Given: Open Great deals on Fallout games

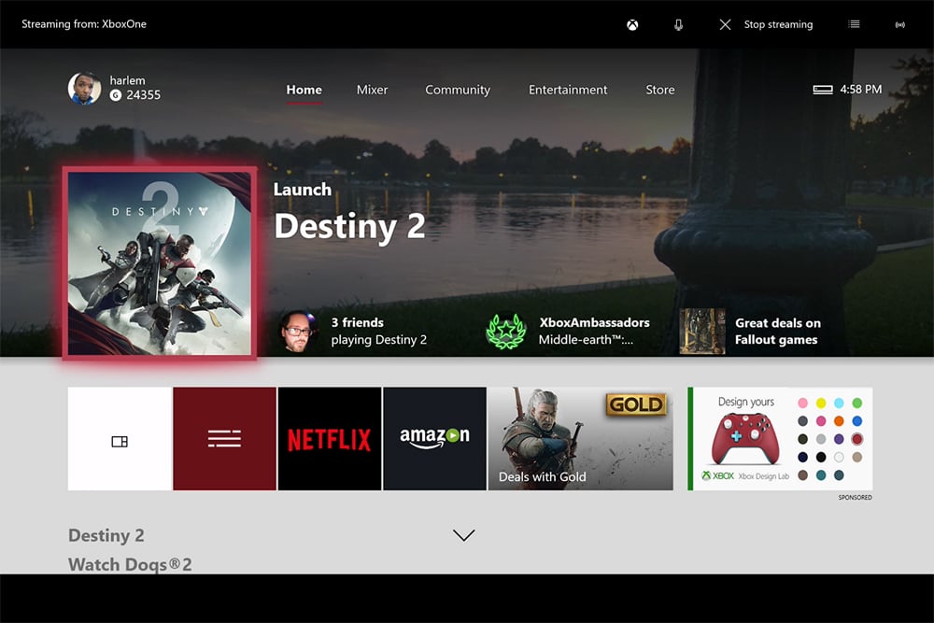Looking at the screenshot, I should 777,332.
